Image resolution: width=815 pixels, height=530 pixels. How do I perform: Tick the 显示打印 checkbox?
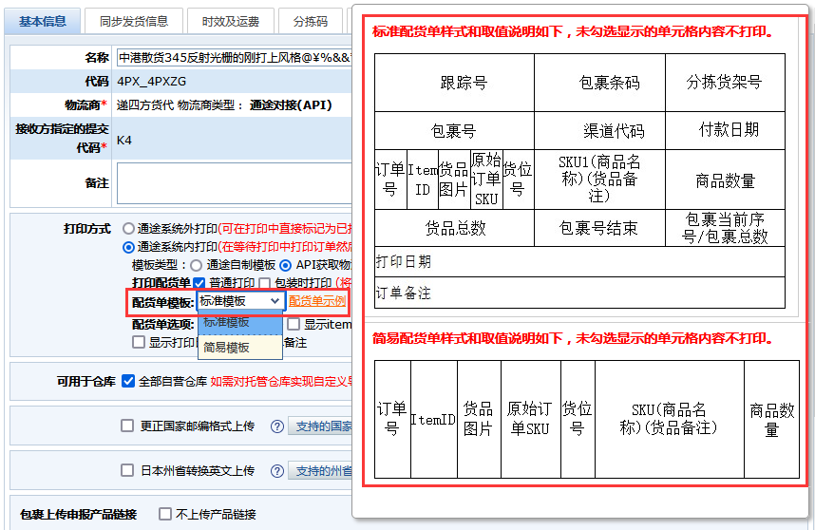click(139, 343)
